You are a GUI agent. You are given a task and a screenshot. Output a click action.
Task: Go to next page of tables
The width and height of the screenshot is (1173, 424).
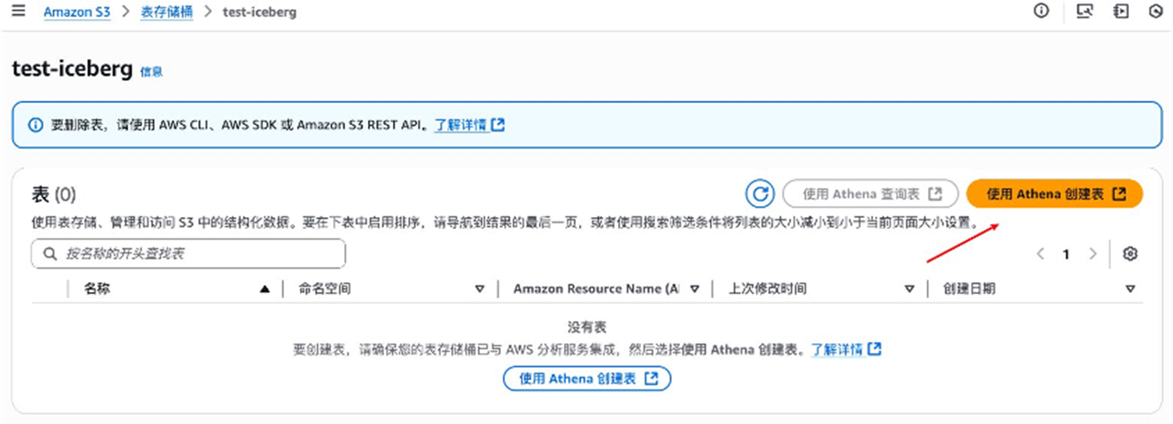[x=1093, y=254]
